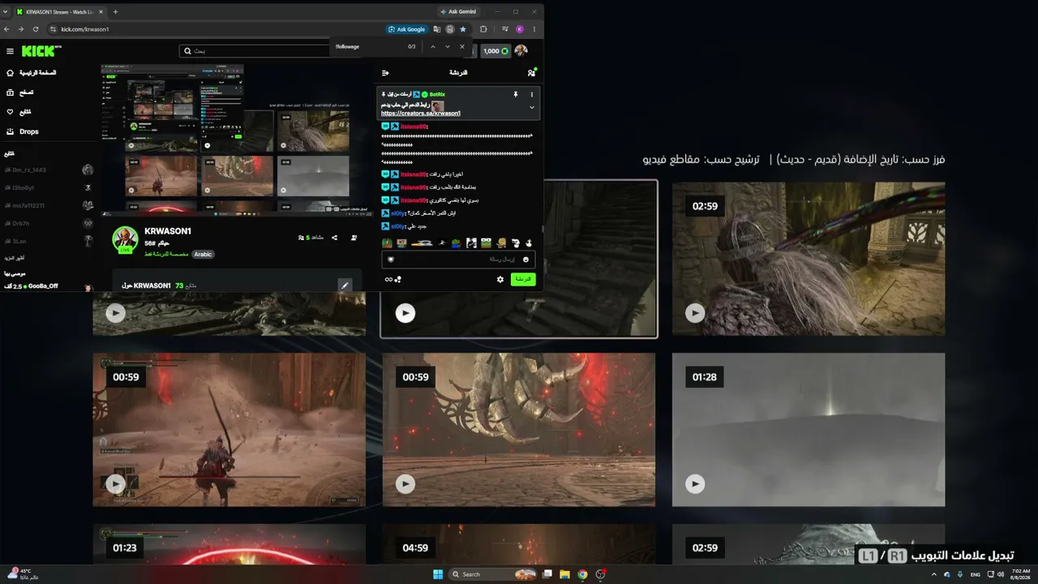Open a new Chrome tab
1038x584 pixels.
click(x=115, y=12)
